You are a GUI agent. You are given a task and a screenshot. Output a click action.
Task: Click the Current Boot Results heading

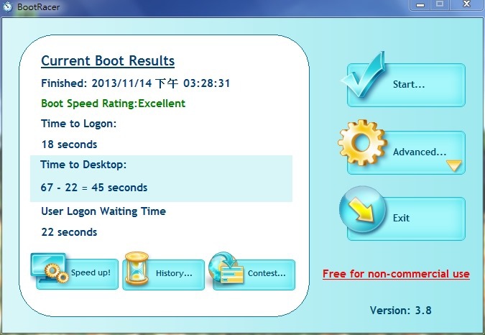108,60
